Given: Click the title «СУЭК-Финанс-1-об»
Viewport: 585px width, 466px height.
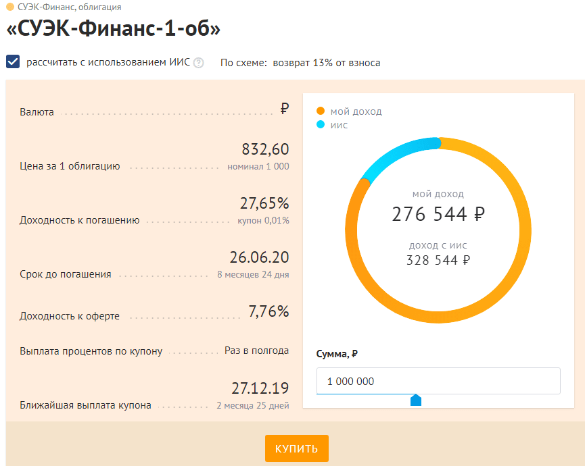Looking at the screenshot, I should point(114,28).
